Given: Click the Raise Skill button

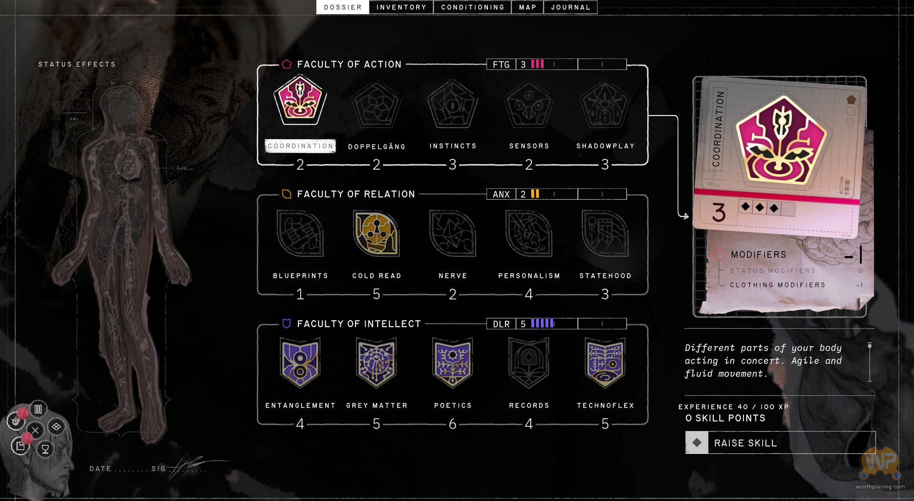Looking at the screenshot, I should [x=780, y=443].
